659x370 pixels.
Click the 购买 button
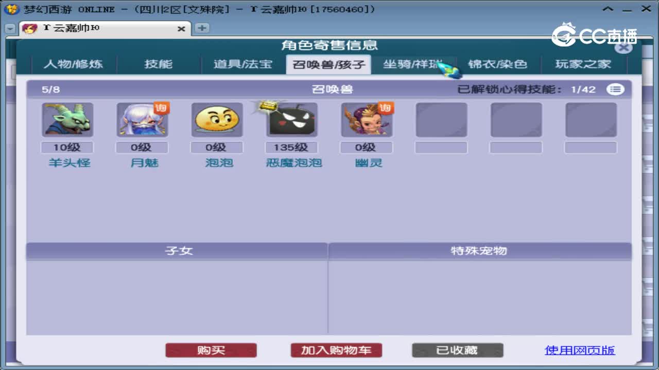coord(211,350)
